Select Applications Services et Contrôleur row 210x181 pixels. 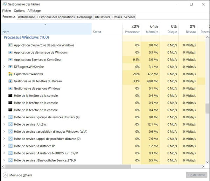(x=103, y=60)
